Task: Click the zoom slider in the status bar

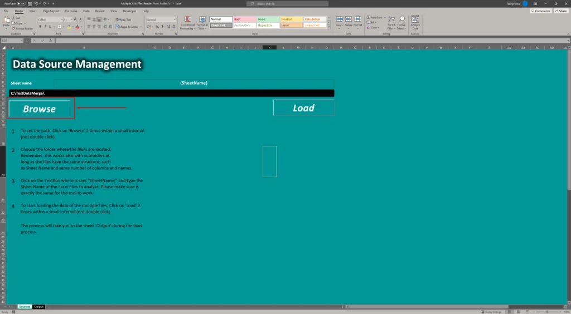Action: click(x=546, y=312)
